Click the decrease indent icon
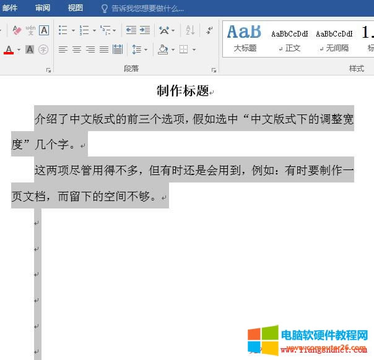This screenshot has height=360, width=374. click(x=131, y=30)
